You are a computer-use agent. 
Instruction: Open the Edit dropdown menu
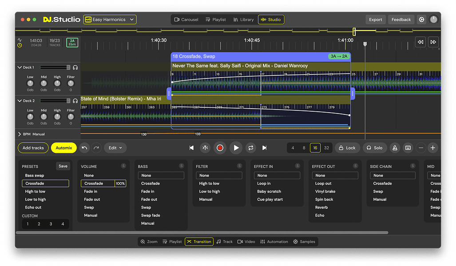click(x=115, y=148)
